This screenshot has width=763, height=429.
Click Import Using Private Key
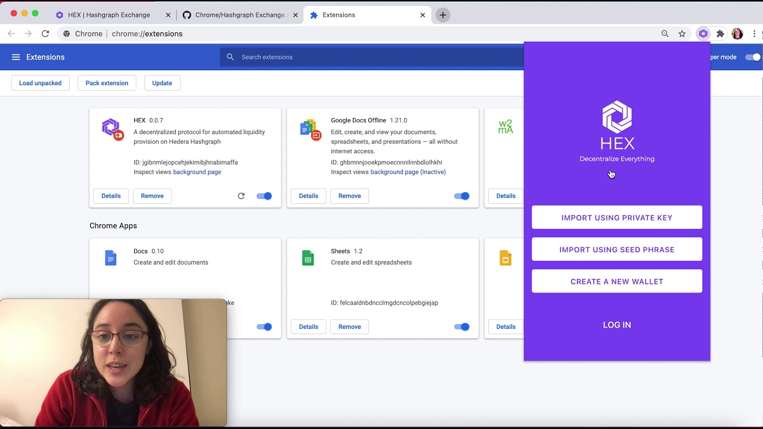(x=617, y=217)
